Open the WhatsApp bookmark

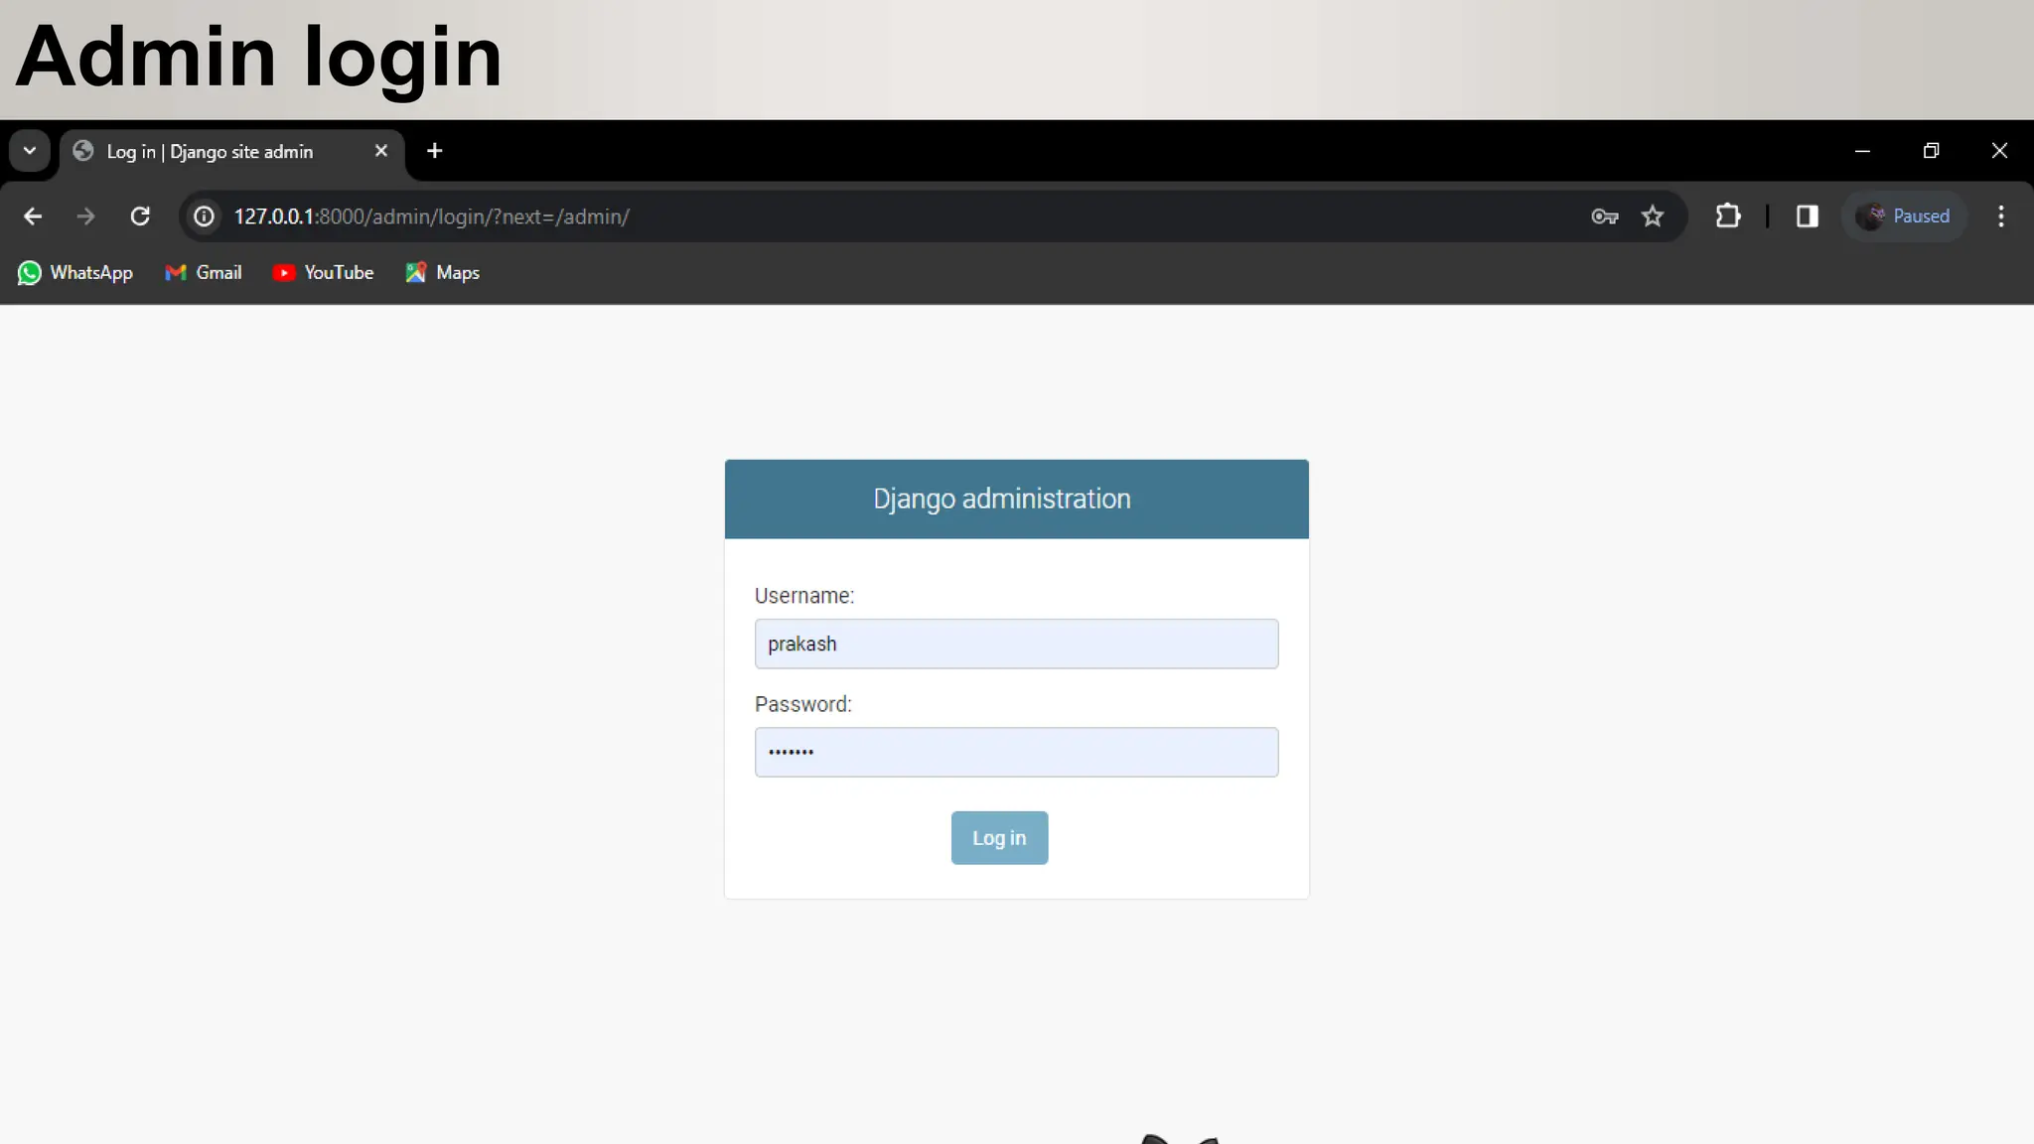pyautogui.click(x=75, y=273)
